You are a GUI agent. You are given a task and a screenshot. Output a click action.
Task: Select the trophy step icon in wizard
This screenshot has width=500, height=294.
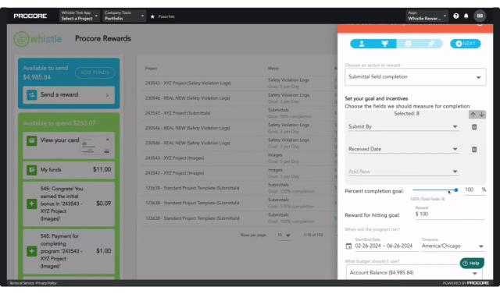[385, 44]
